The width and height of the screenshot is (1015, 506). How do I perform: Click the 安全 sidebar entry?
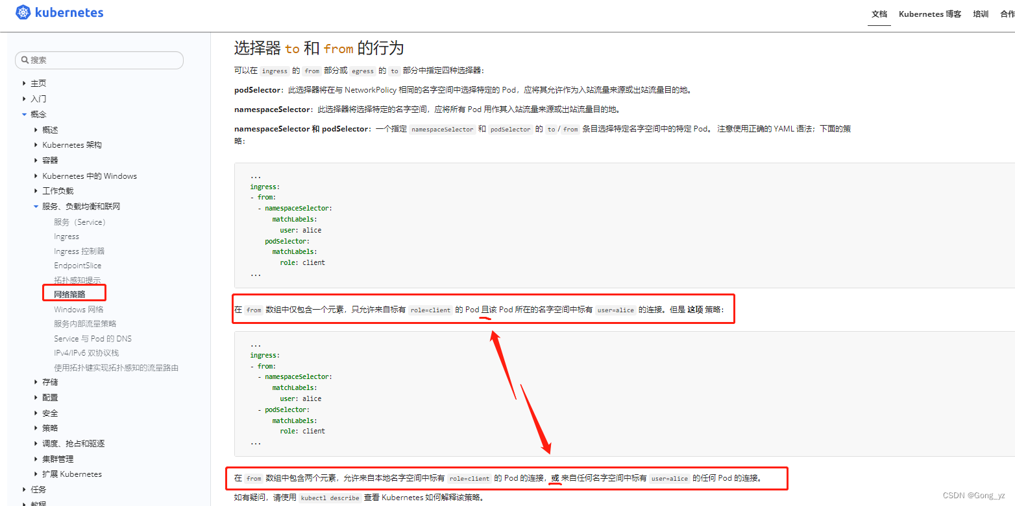tap(50, 413)
